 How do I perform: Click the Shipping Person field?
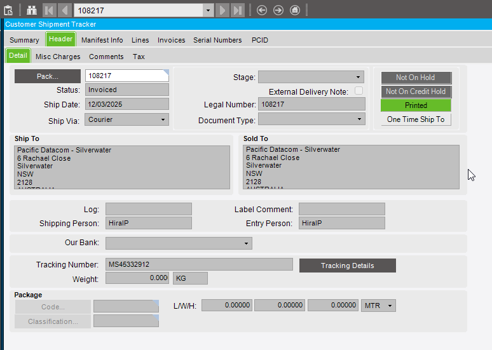[x=149, y=223]
